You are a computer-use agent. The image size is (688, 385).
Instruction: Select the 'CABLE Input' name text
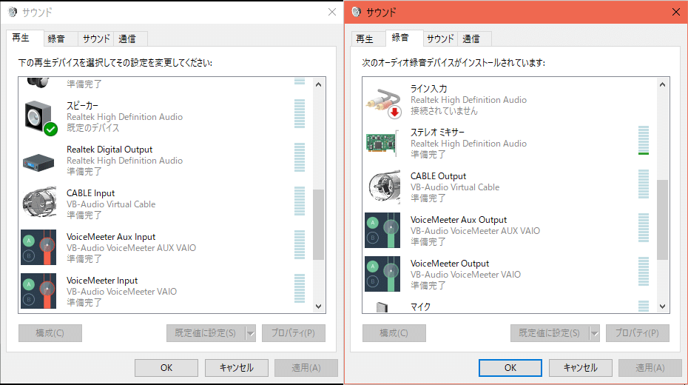click(x=90, y=193)
